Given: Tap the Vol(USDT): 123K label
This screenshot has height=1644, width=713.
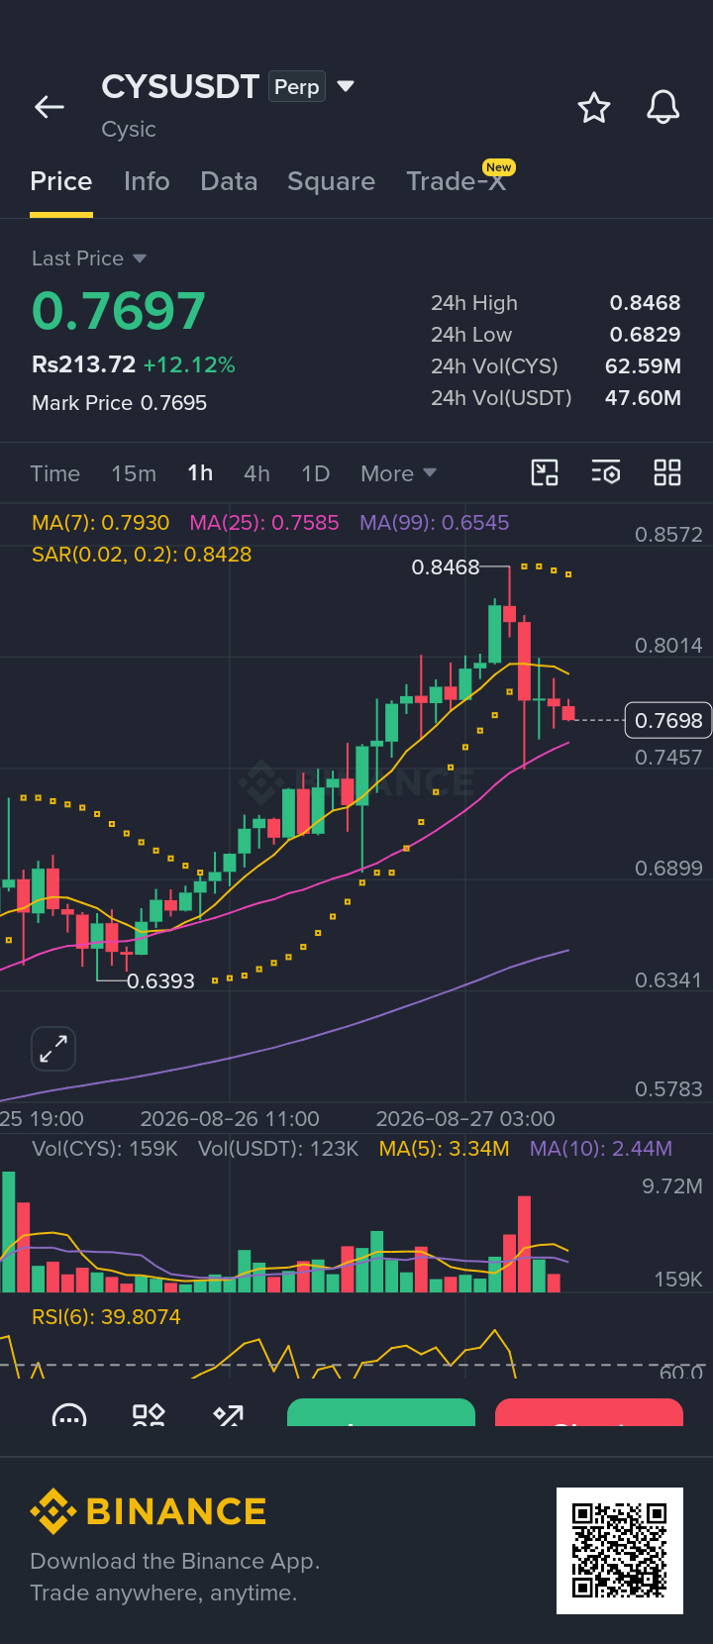Looking at the screenshot, I should 278,1149.
